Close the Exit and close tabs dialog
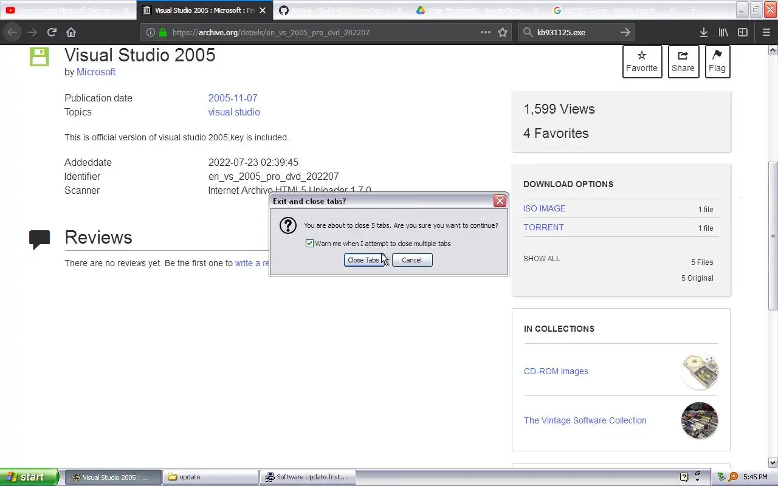The image size is (778, 486). 500,200
